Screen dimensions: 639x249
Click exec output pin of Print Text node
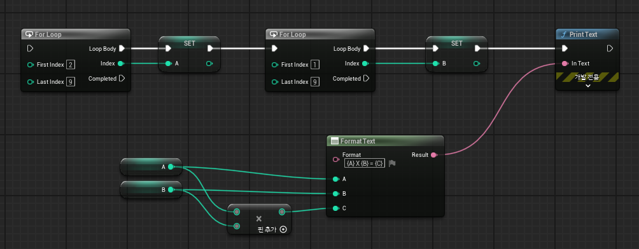[610, 48]
